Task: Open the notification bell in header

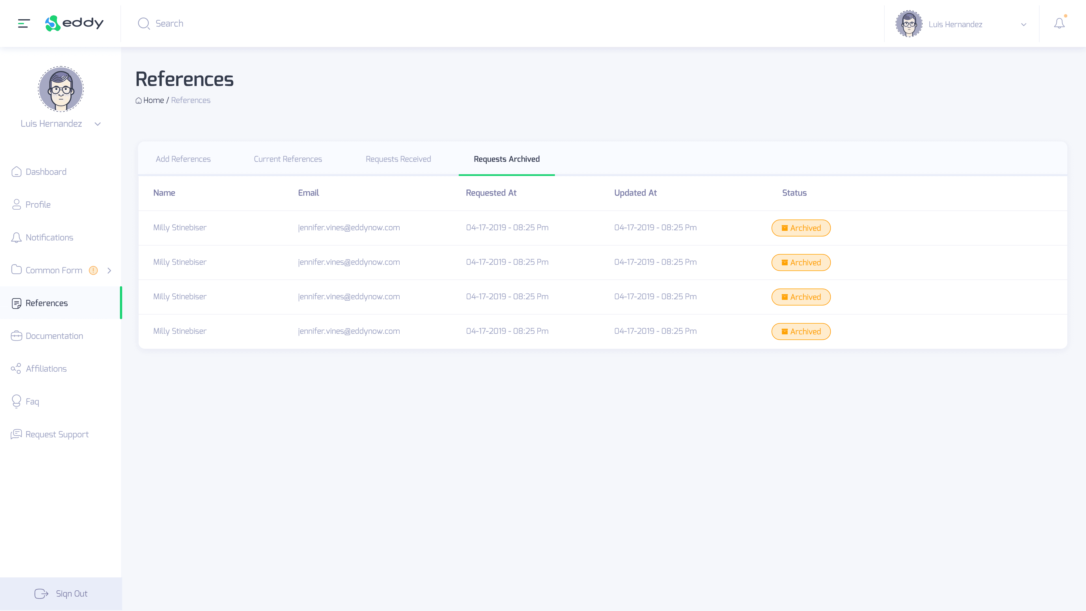Action: 1059,23
